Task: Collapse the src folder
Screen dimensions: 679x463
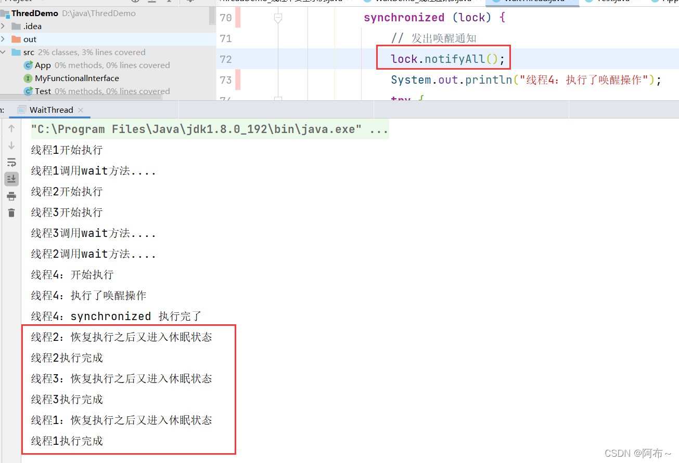Action: tap(3, 52)
